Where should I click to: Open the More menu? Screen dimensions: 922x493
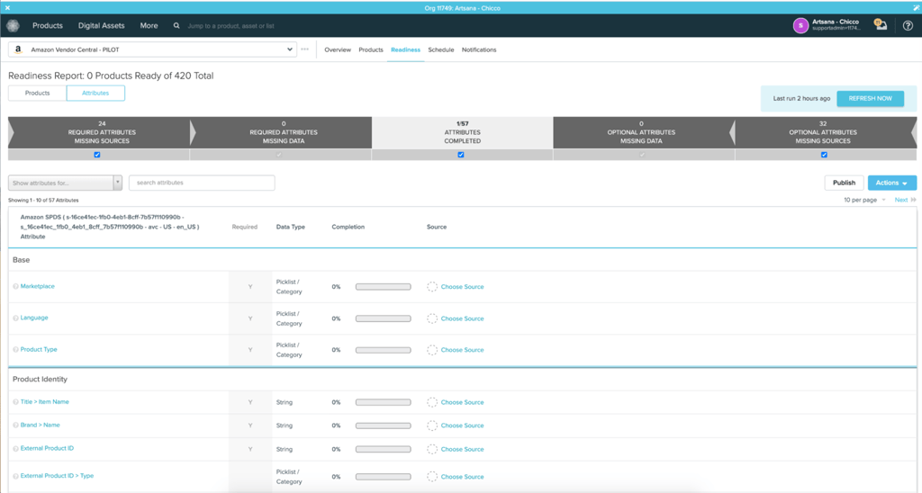click(x=149, y=26)
